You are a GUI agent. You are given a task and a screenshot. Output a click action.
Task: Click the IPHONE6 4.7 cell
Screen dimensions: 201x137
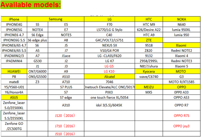(14, 35)
